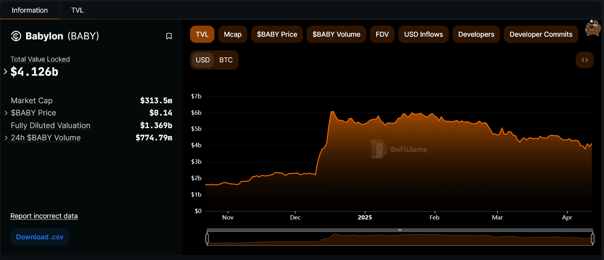Toggle the FDV chart metric

click(382, 34)
